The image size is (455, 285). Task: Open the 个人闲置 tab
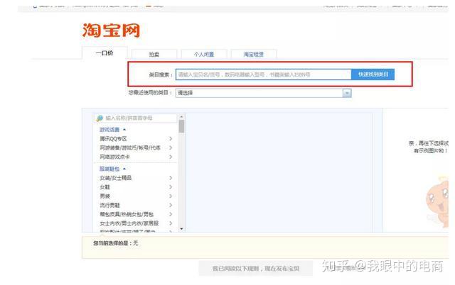[204, 55]
